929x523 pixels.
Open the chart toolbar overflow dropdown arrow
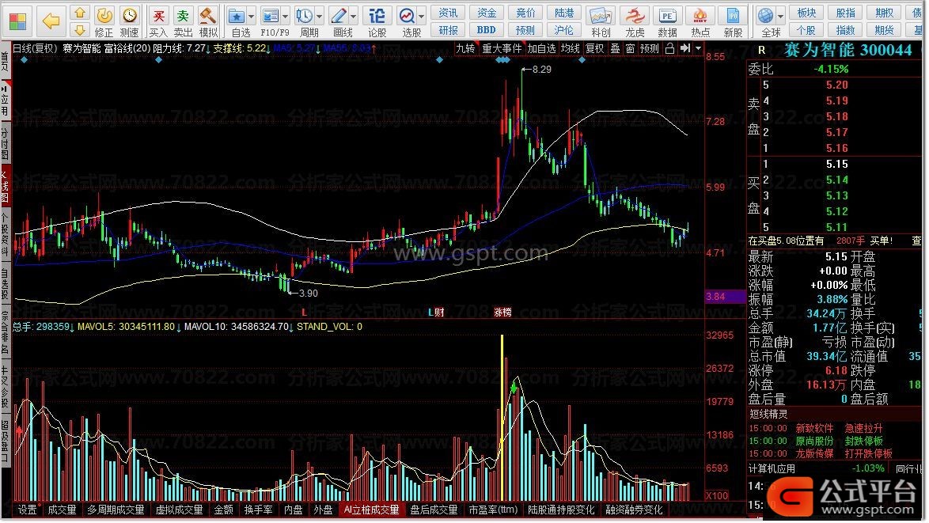pyautogui.click(x=699, y=48)
